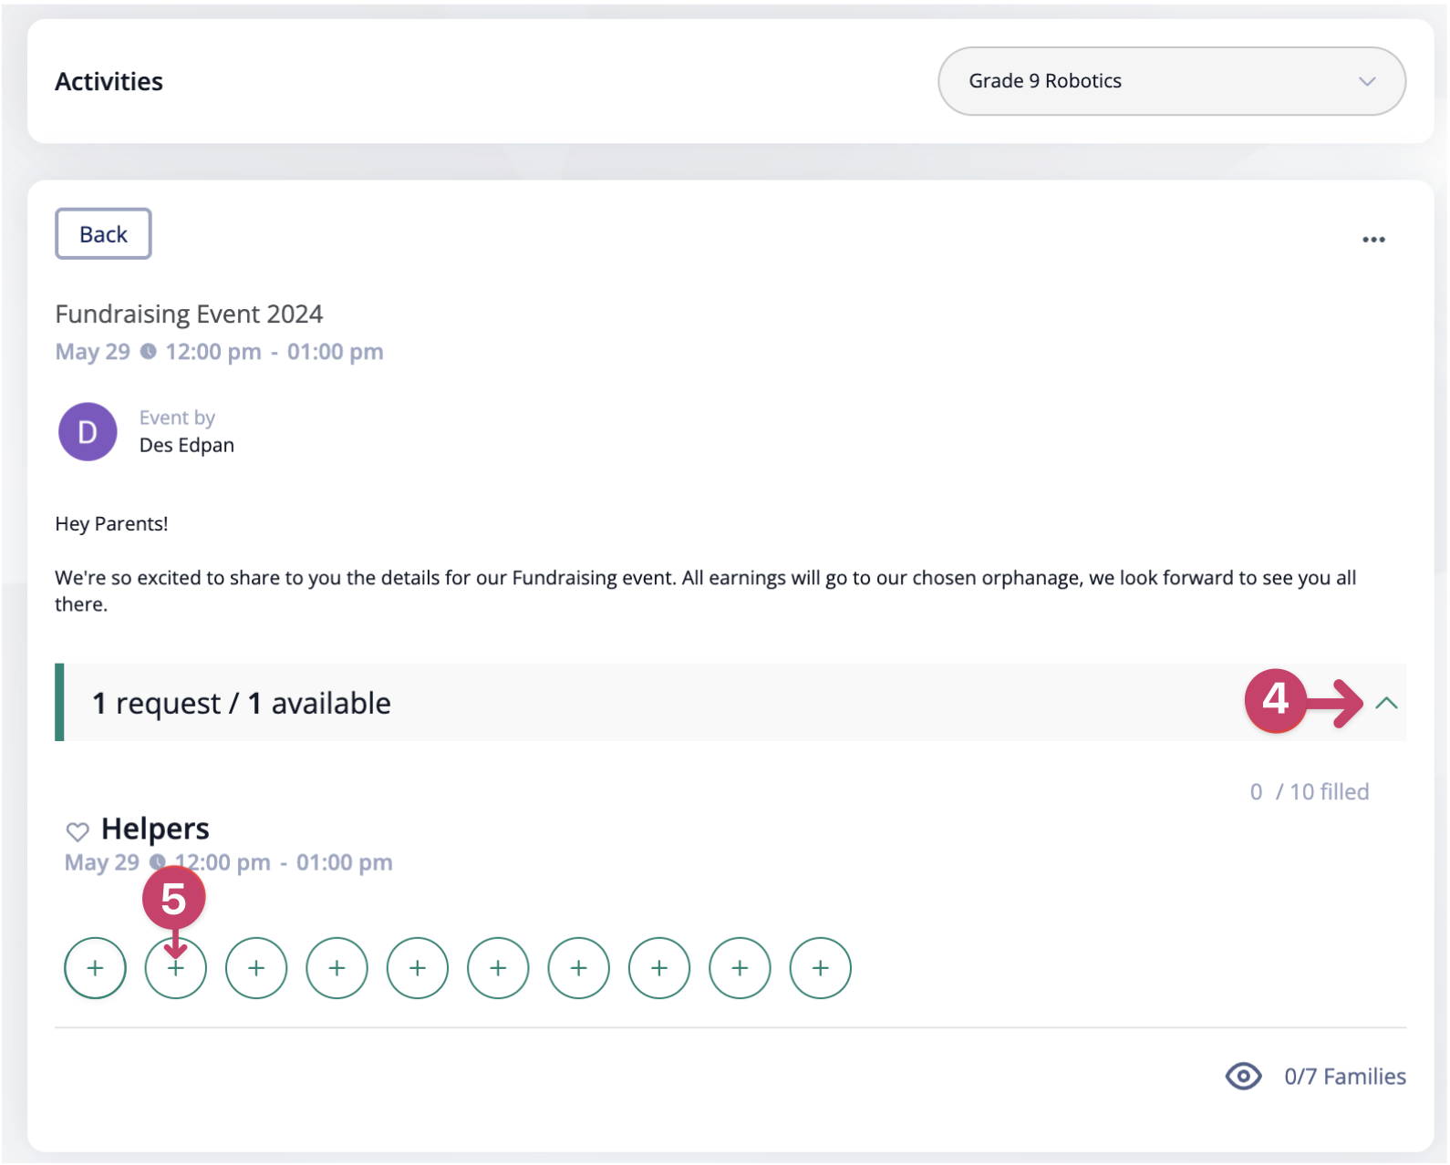1450x1165 pixels.
Task: Click the fourth Helpers plus slot
Action: [337, 968]
